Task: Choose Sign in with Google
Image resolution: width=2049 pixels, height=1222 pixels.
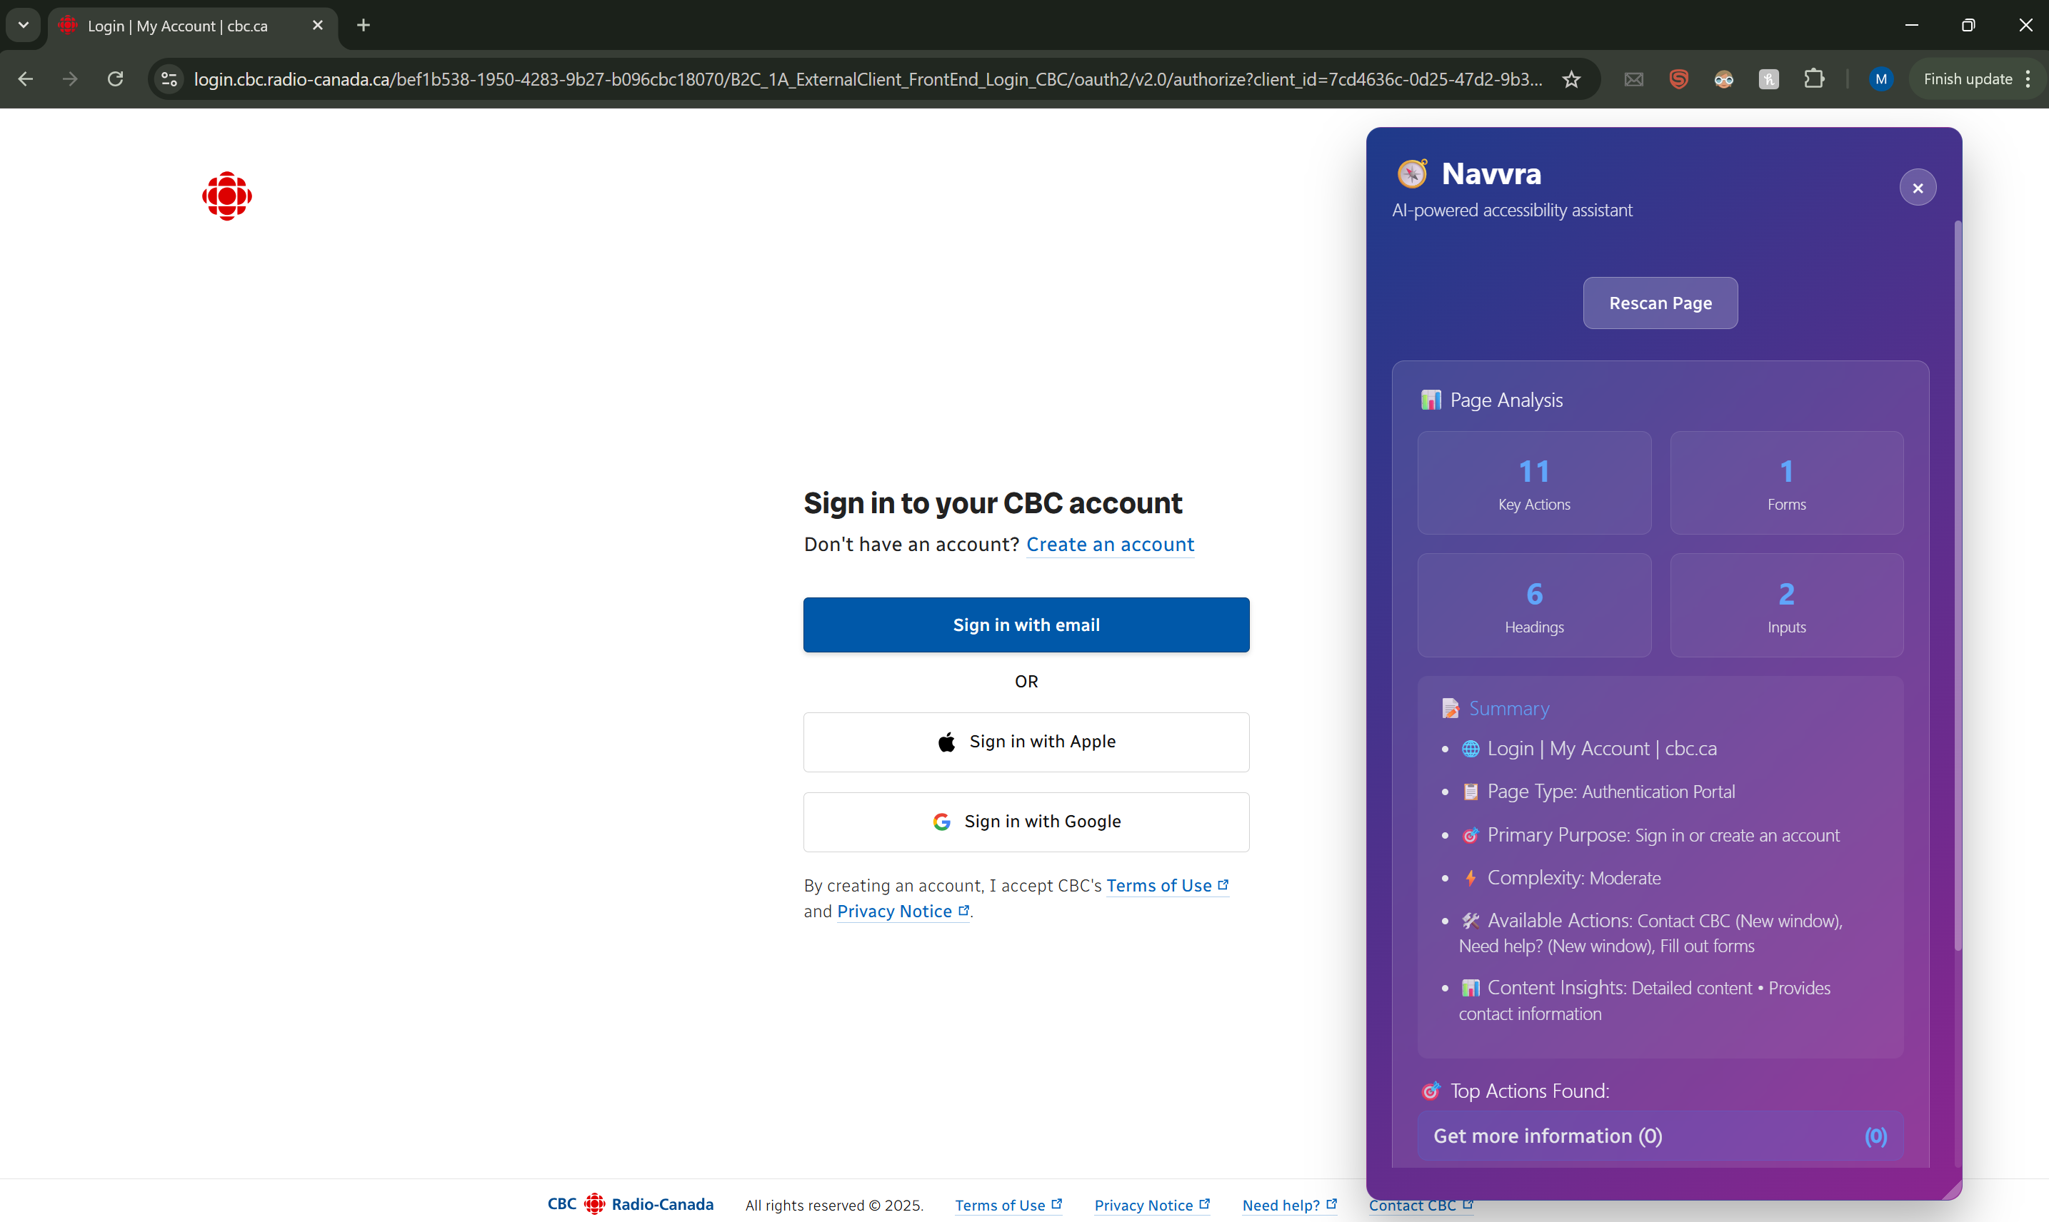Action: [1026, 822]
